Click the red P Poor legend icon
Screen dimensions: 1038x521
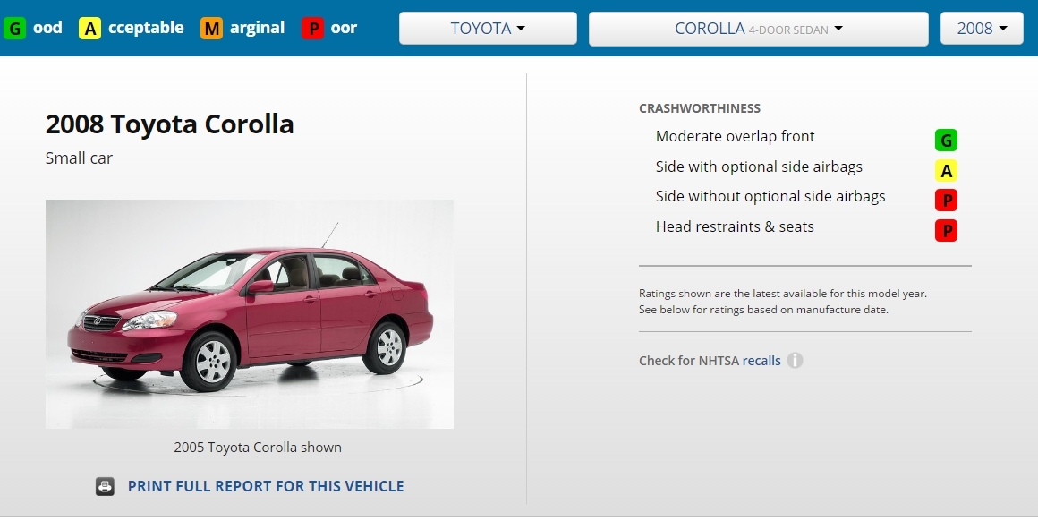coord(312,28)
